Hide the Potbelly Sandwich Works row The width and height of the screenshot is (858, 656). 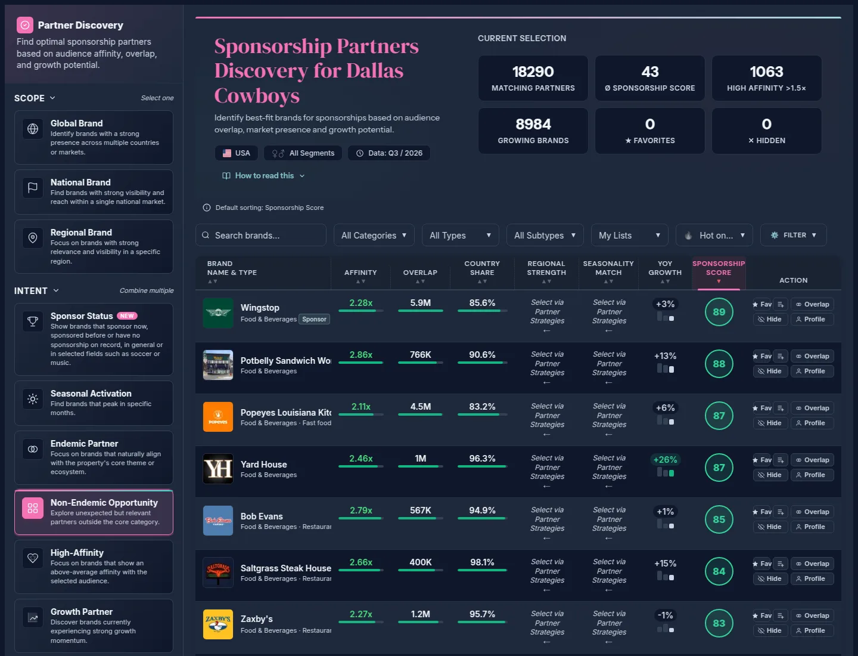769,371
